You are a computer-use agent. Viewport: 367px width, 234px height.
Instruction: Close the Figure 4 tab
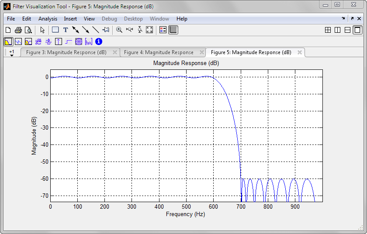202,52
